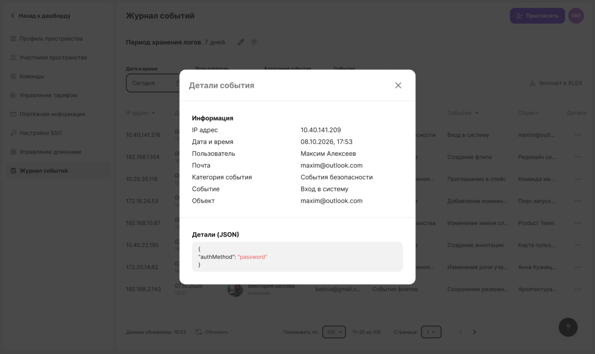This screenshot has height=354, width=595.
Task: Open the МИ user avatar menu
Action: pyautogui.click(x=576, y=16)
